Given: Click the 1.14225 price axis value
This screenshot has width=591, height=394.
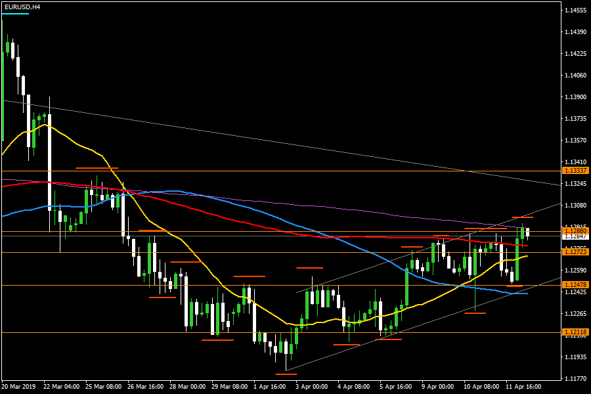Looking at the screenshot, I should point(576,54).
